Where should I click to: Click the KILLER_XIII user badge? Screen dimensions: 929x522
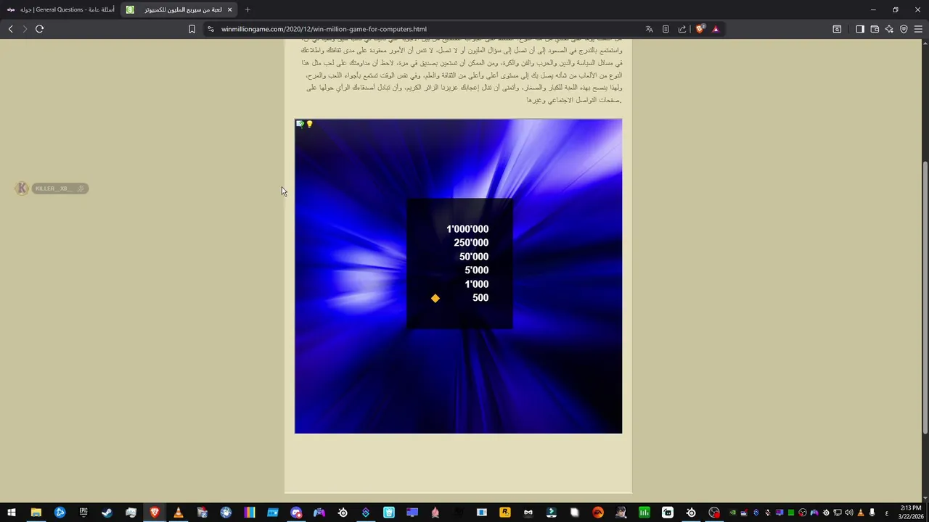52,188
